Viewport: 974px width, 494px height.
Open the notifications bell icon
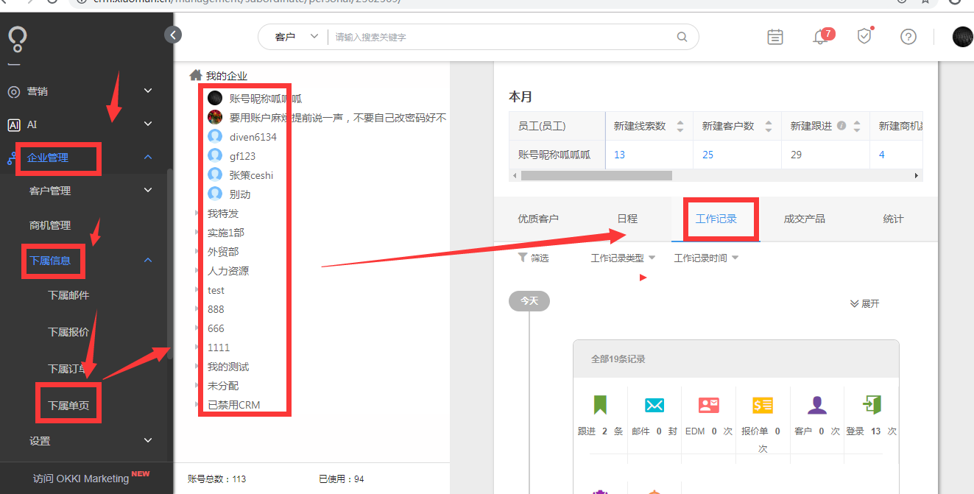pyautogui.click(x=819, y=36)
